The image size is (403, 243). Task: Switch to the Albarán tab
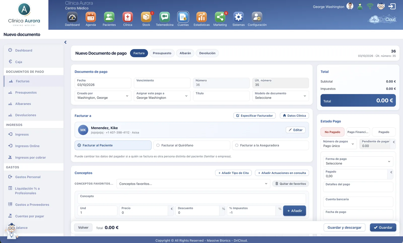(x=185, y=53)
